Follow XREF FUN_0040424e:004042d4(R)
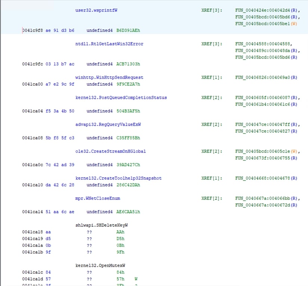The width and height of the screenshot is (308, 286). click(x=266, y=10)
